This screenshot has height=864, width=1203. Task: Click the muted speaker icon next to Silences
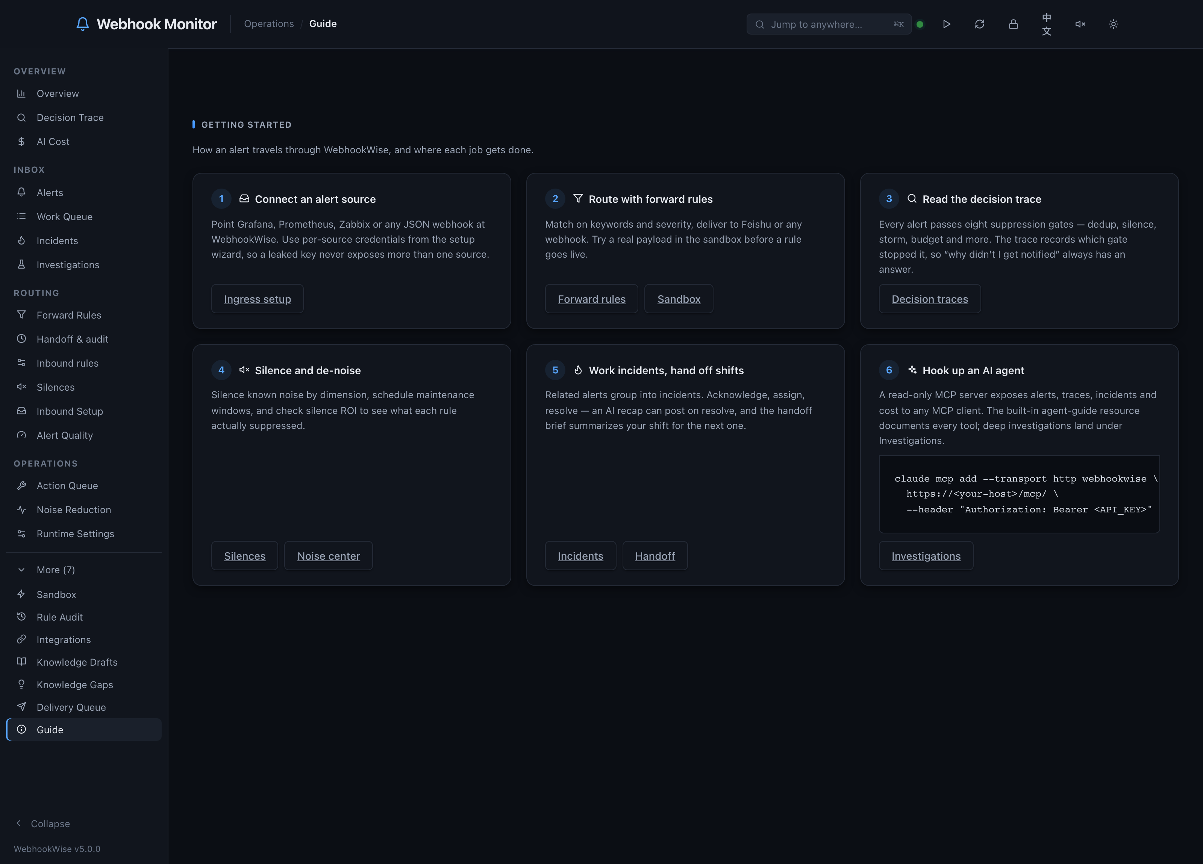pyautogui.click(x=21, y=387)
